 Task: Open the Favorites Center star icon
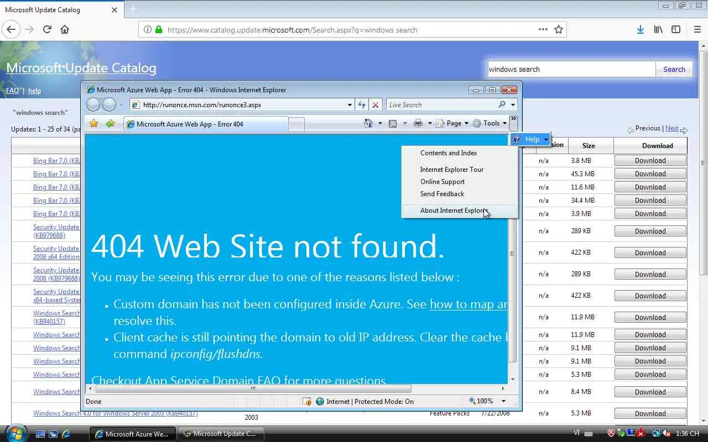93,124
